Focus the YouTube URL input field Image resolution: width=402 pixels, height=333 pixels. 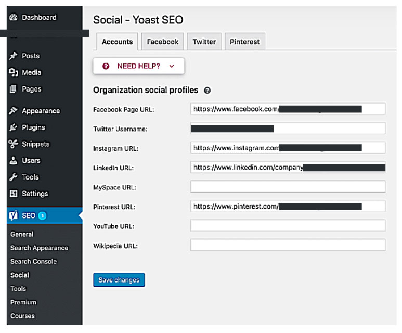[288, 226]
